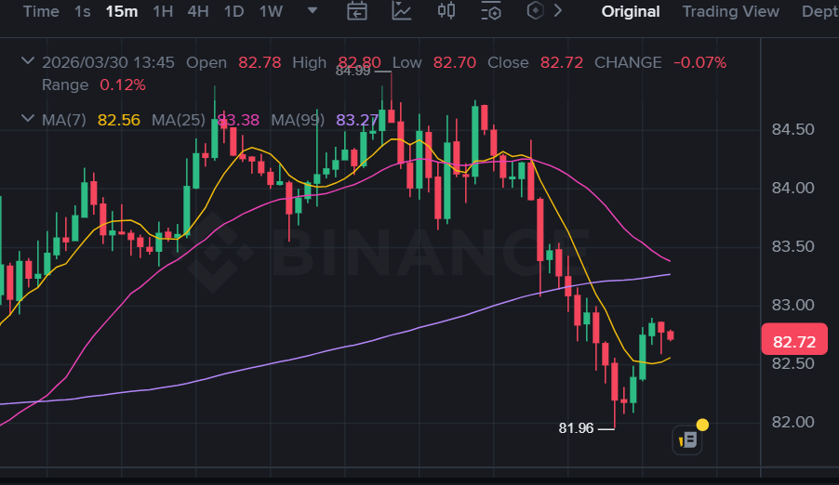Image resolution: width=839 pixels, height=485 pixels.
Task: Switch to the Original chart tab
Action: 631,11
